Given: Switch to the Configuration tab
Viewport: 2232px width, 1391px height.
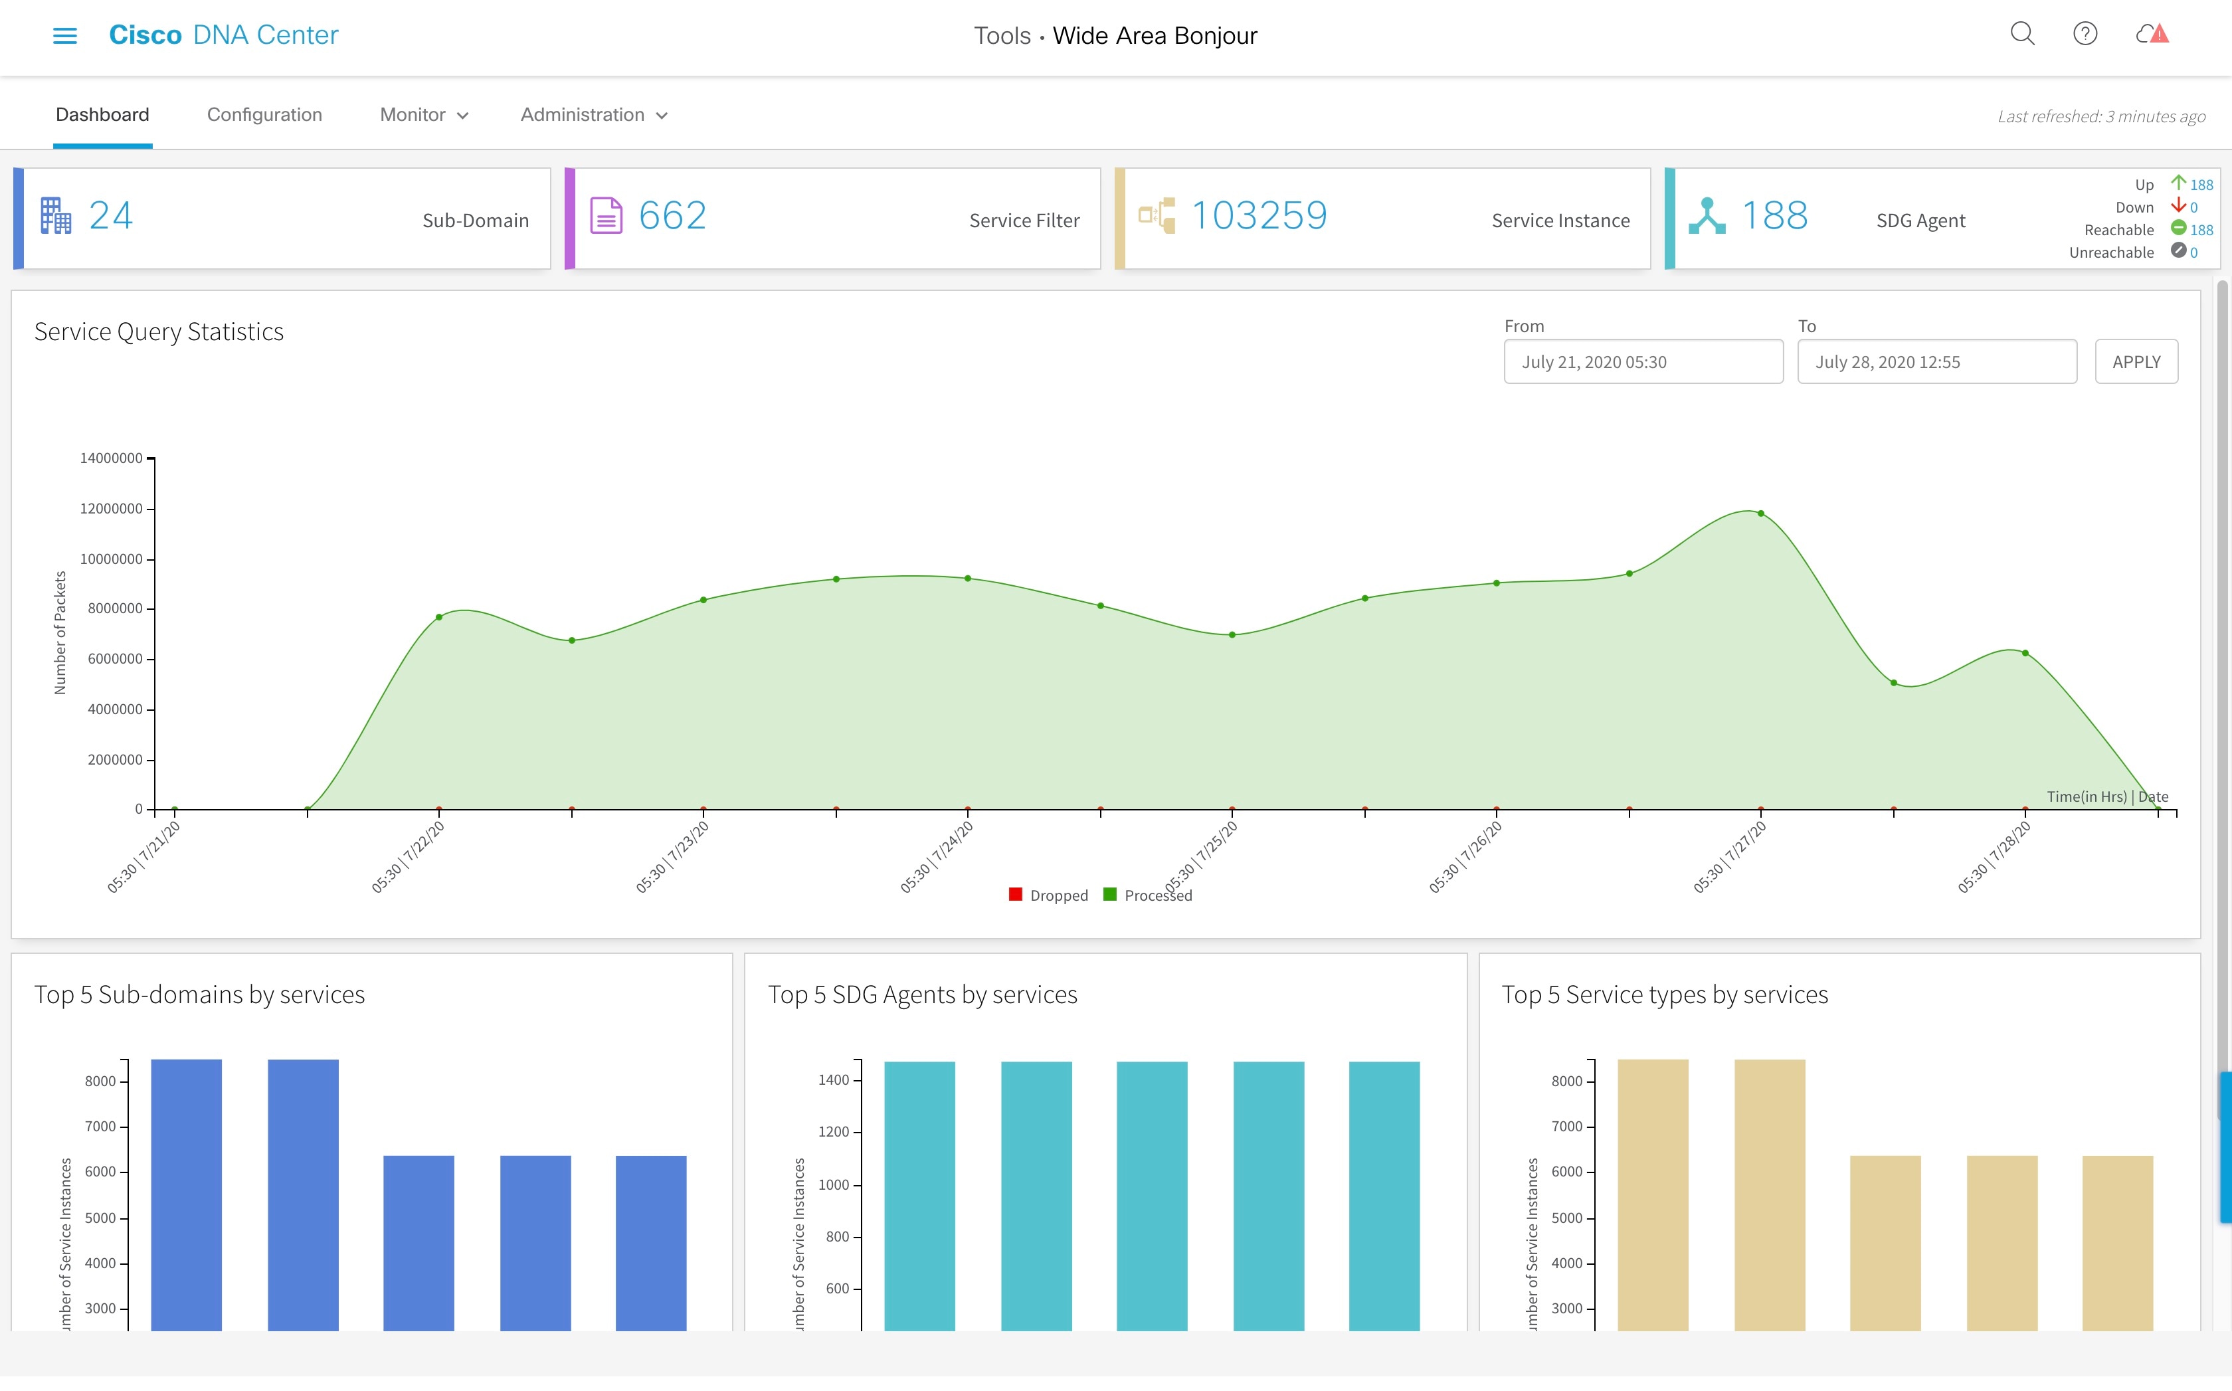Looking at the screenshot, I should pos(265,115).
